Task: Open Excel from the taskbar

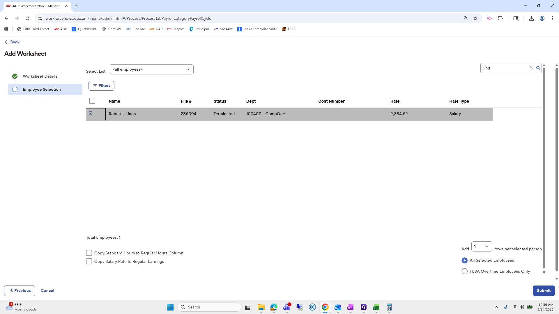Action: coord(376,307)
